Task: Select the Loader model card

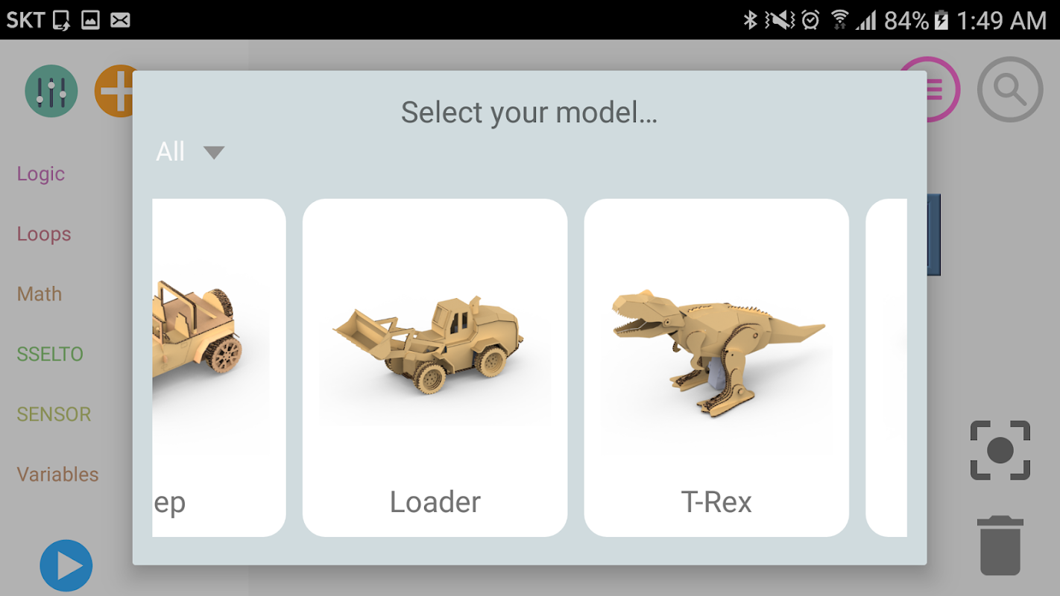Action: tap(435, 367)
